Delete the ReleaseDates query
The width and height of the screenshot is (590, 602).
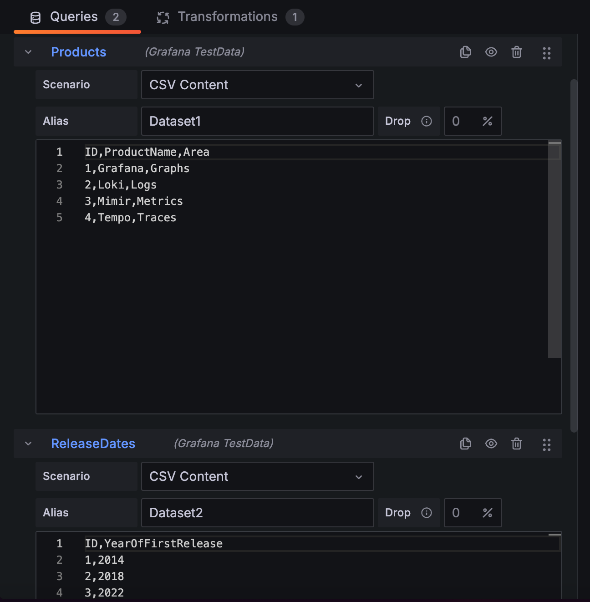[x=516, y=444]
